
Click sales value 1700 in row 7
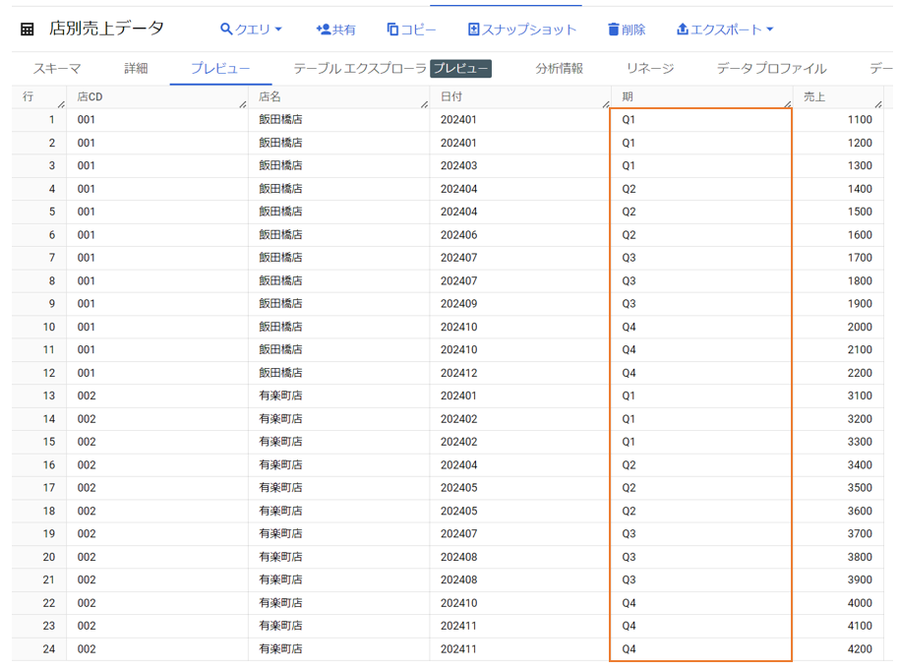tap(860, 258)
